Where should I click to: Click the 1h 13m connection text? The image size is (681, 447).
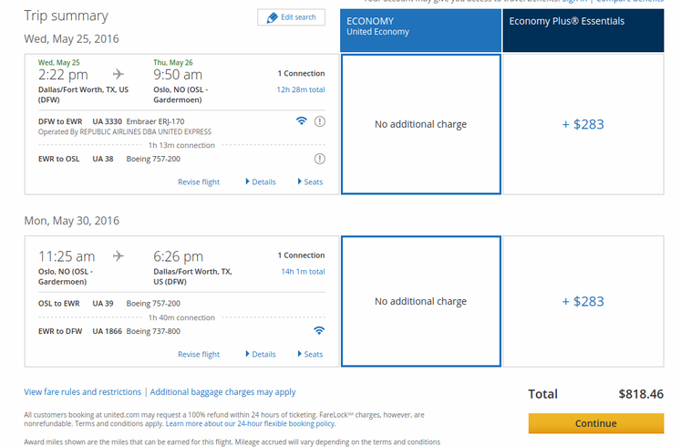pos(181,145)
